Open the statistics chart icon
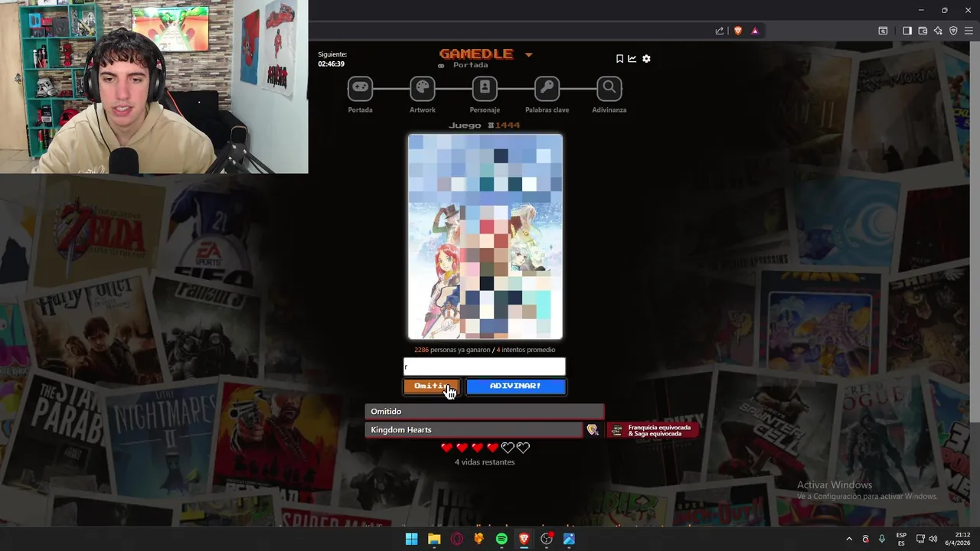Screen dimensions: 980x551 click(x=632, y=58)
